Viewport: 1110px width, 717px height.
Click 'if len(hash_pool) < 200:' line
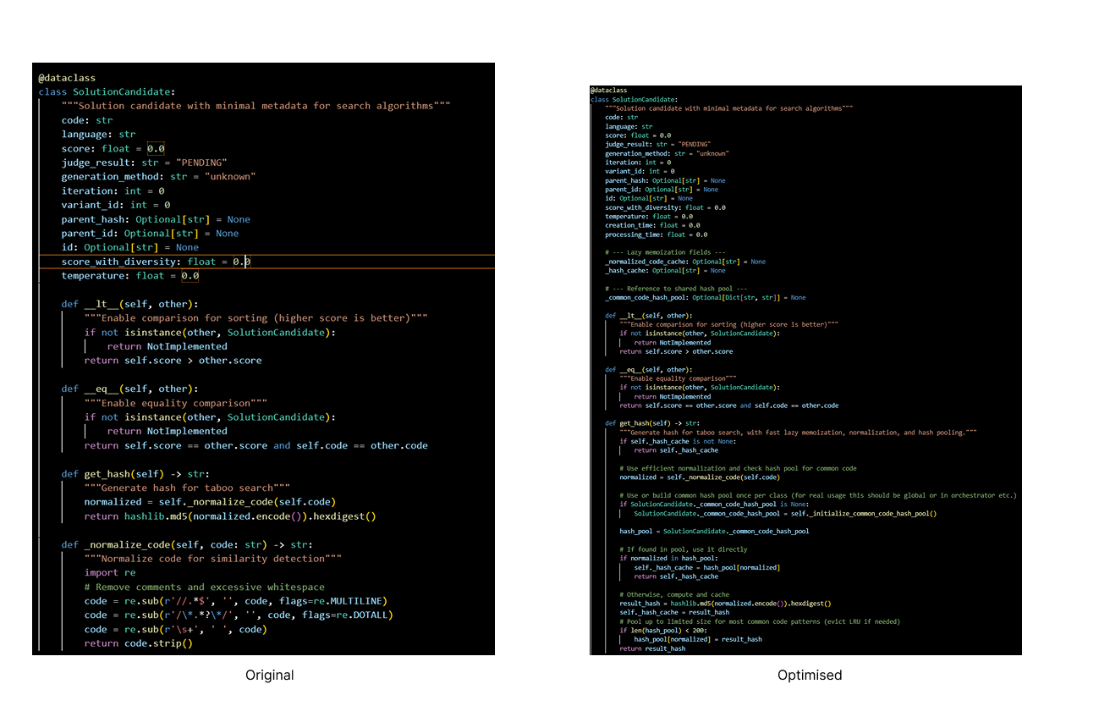[664, 631]
